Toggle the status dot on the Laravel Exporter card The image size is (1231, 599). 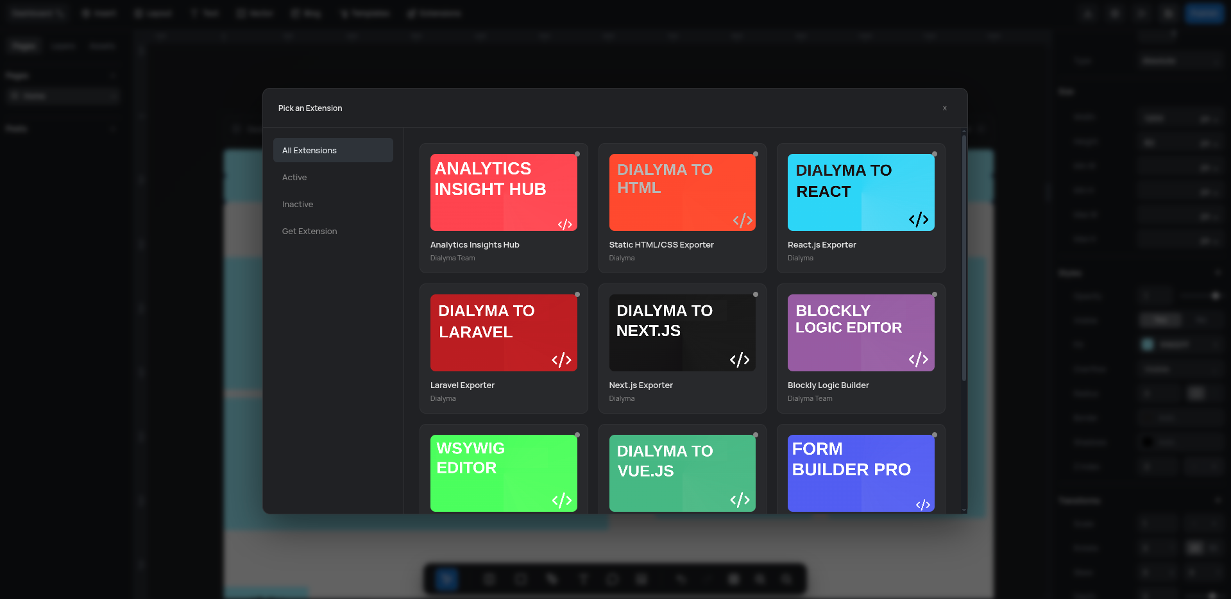[577, 294]
